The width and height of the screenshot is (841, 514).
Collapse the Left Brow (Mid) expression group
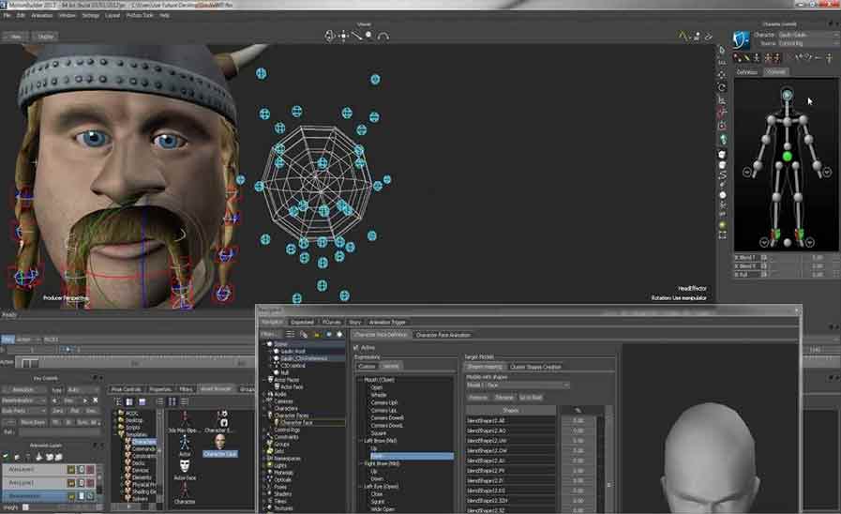pyautogui.click(x=360, y=441)
